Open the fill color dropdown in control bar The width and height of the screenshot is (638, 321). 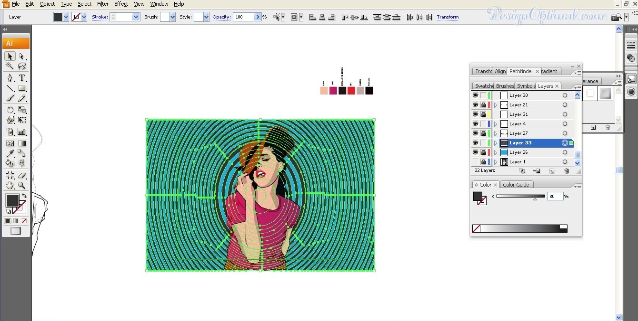66,17
